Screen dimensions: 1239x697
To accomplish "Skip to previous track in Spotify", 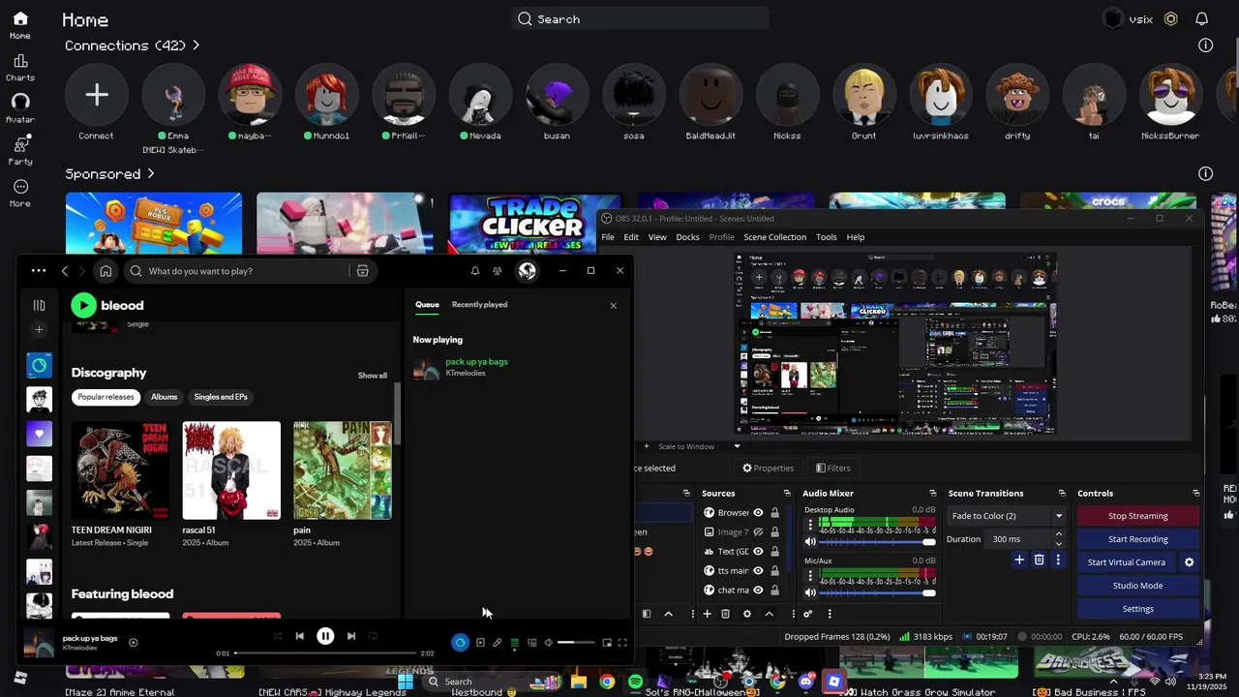I will pos(299,636).
